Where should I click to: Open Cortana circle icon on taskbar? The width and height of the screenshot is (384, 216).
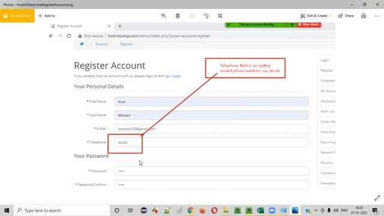(x=117, y=211)
